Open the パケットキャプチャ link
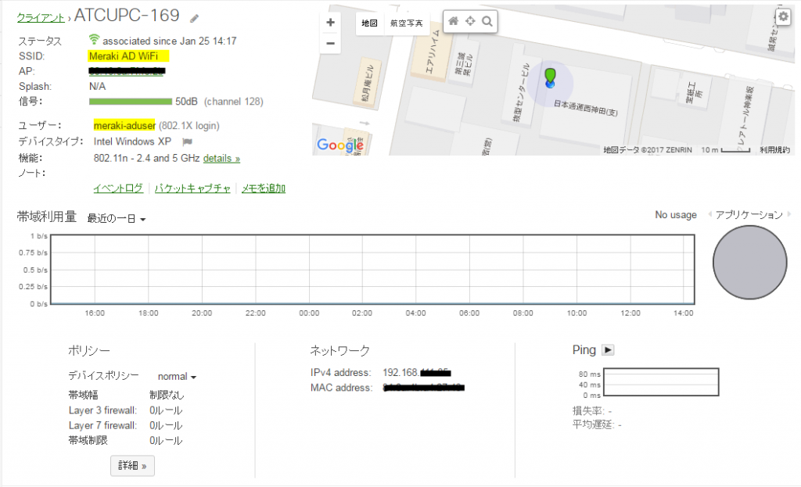 coord(192,188)
